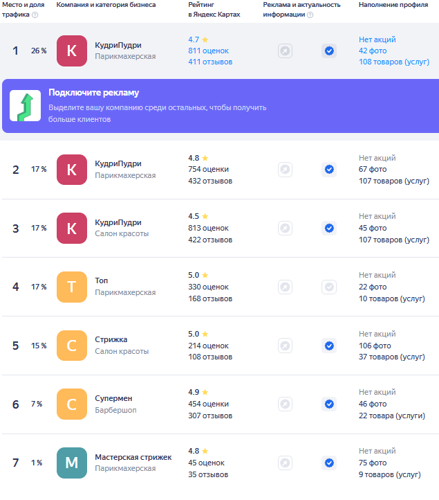
Task: Open the '411 отзывов' reviews link
Action: coord(210,62)
